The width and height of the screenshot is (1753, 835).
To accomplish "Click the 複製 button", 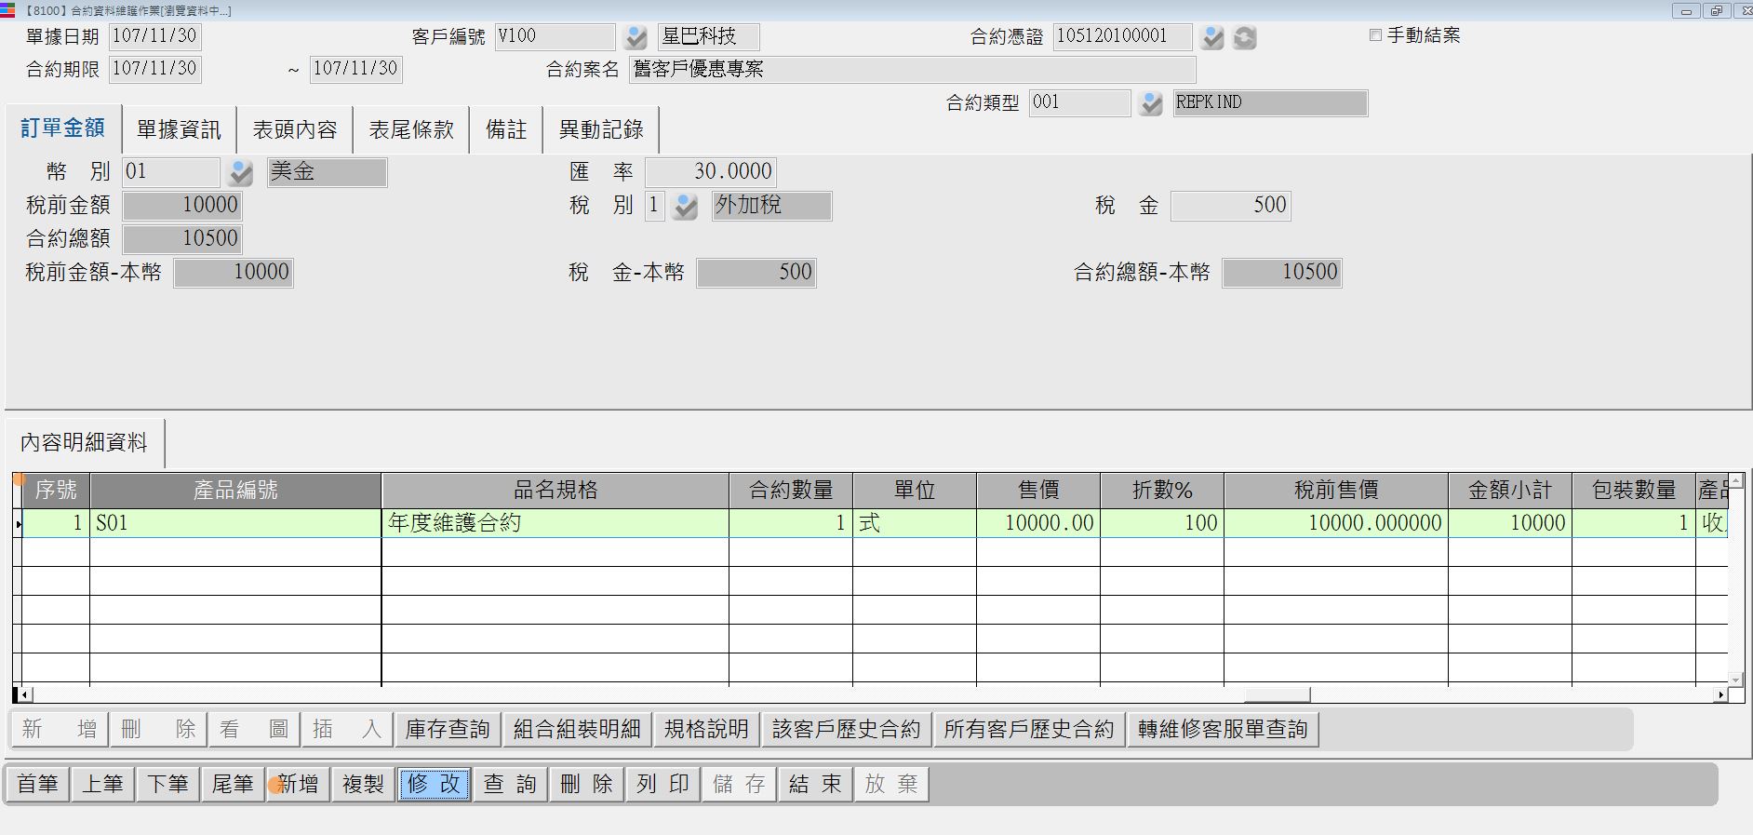I will pos(363,785).
